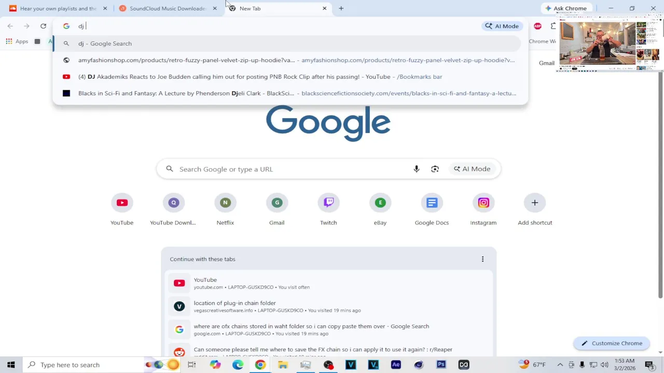Open the YouTube shortcut tile
This screenshot has width=664, height=373.
(122, 209)
